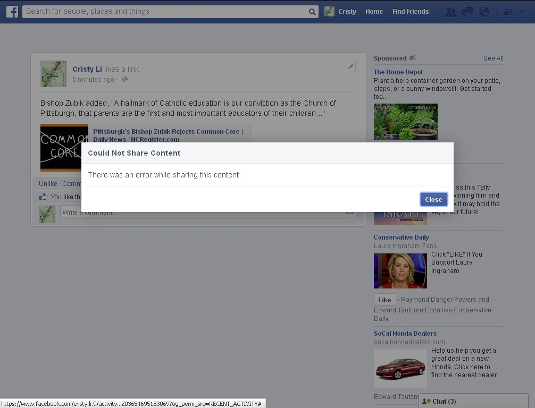Click the Cristy Li name link

87,69
